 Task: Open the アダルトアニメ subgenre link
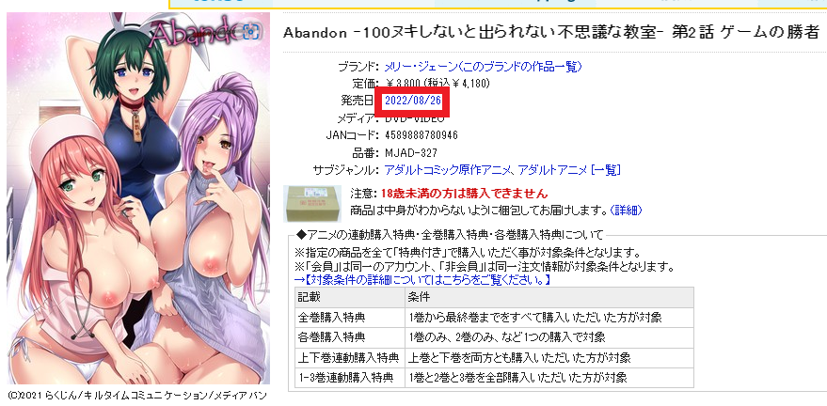(552, 170)
